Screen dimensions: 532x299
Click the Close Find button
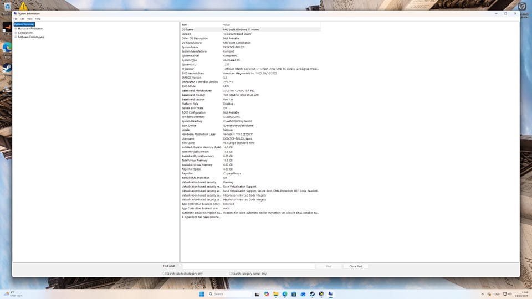[x=355, y=266]
